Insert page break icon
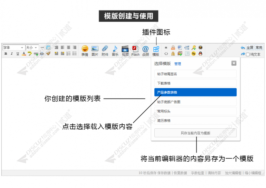 (x=187, y=47)
